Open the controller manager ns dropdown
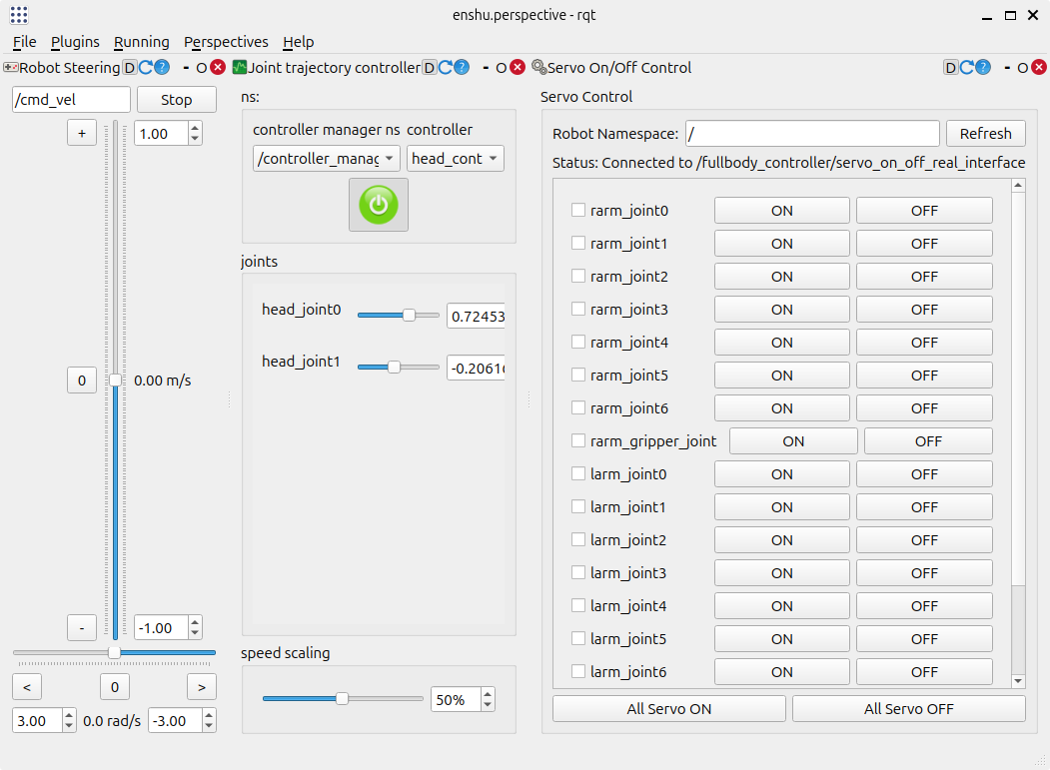Screen dimensions: 1050x770 pos(326,159)
